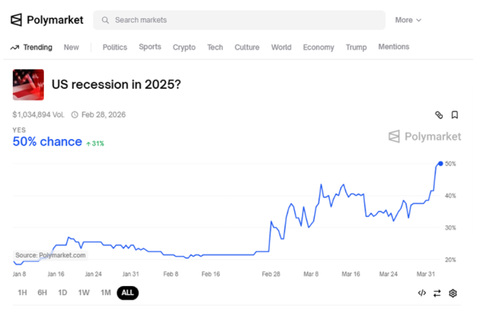Image resolution: width=490 pixels, height=322 pixels.
Task: Open the Politics category tab
Action: point(115,47)
